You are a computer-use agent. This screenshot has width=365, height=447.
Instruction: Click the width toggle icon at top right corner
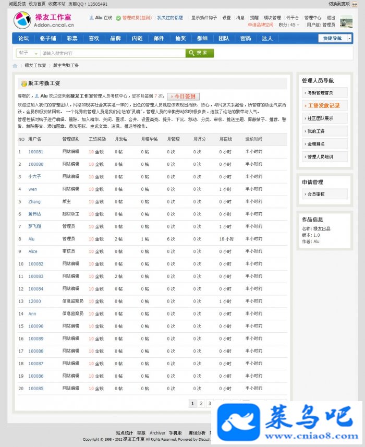tap(355, 4)
